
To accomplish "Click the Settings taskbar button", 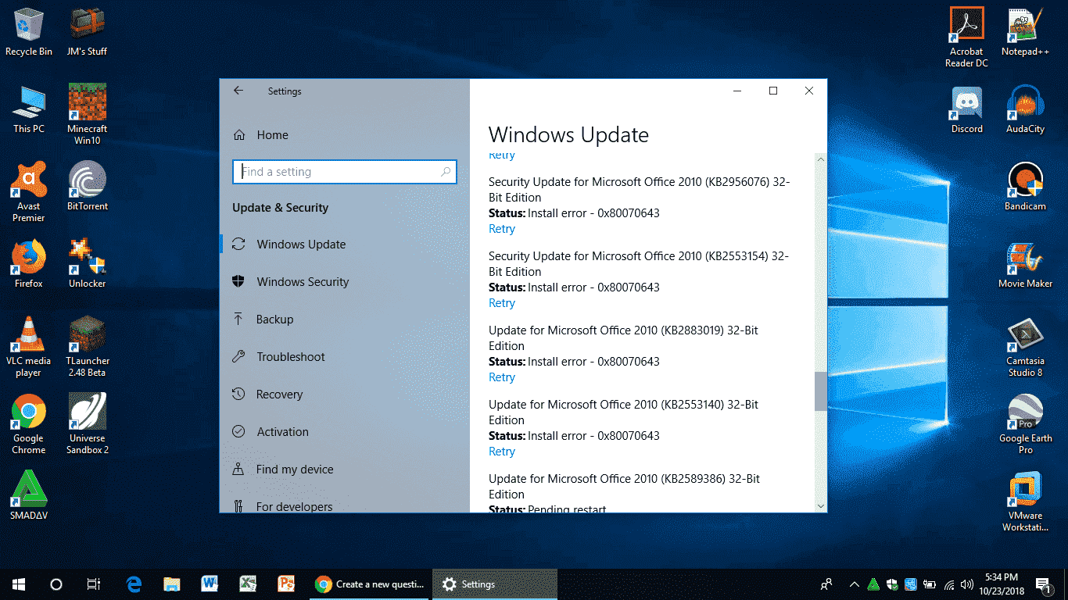I will pos(494,584).
